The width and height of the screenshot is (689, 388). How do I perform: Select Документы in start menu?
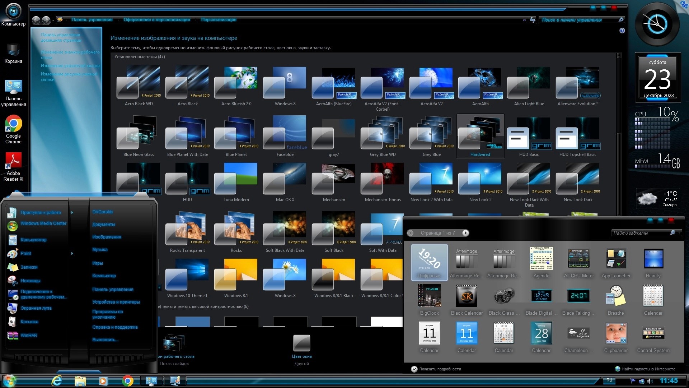point(104,224)
